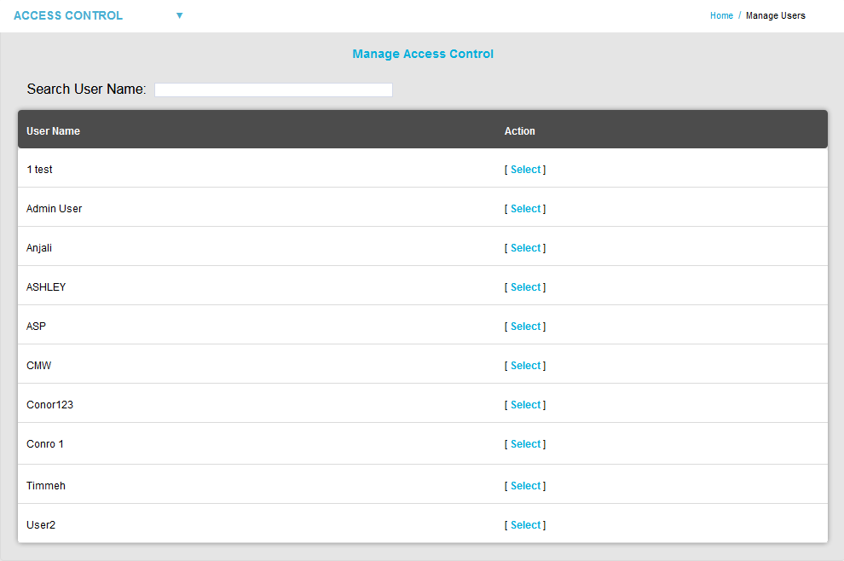The height and width of the screenshot is (561, 844).
Task: Click the Admin User name cell
Action: pyautogui.click(x=55, y=209)
